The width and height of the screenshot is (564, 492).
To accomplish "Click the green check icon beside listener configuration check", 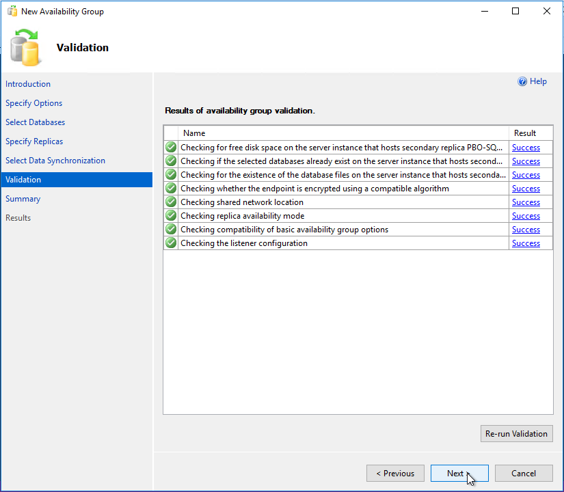I will tap(171, 243).
